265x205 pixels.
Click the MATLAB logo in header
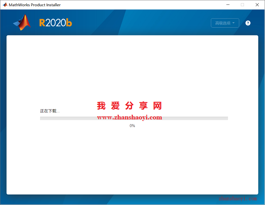pos(22,23)
